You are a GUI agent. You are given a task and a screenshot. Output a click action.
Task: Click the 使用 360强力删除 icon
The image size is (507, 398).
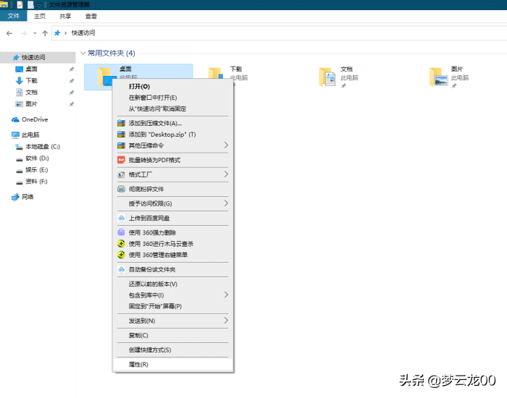pos(121,232)
